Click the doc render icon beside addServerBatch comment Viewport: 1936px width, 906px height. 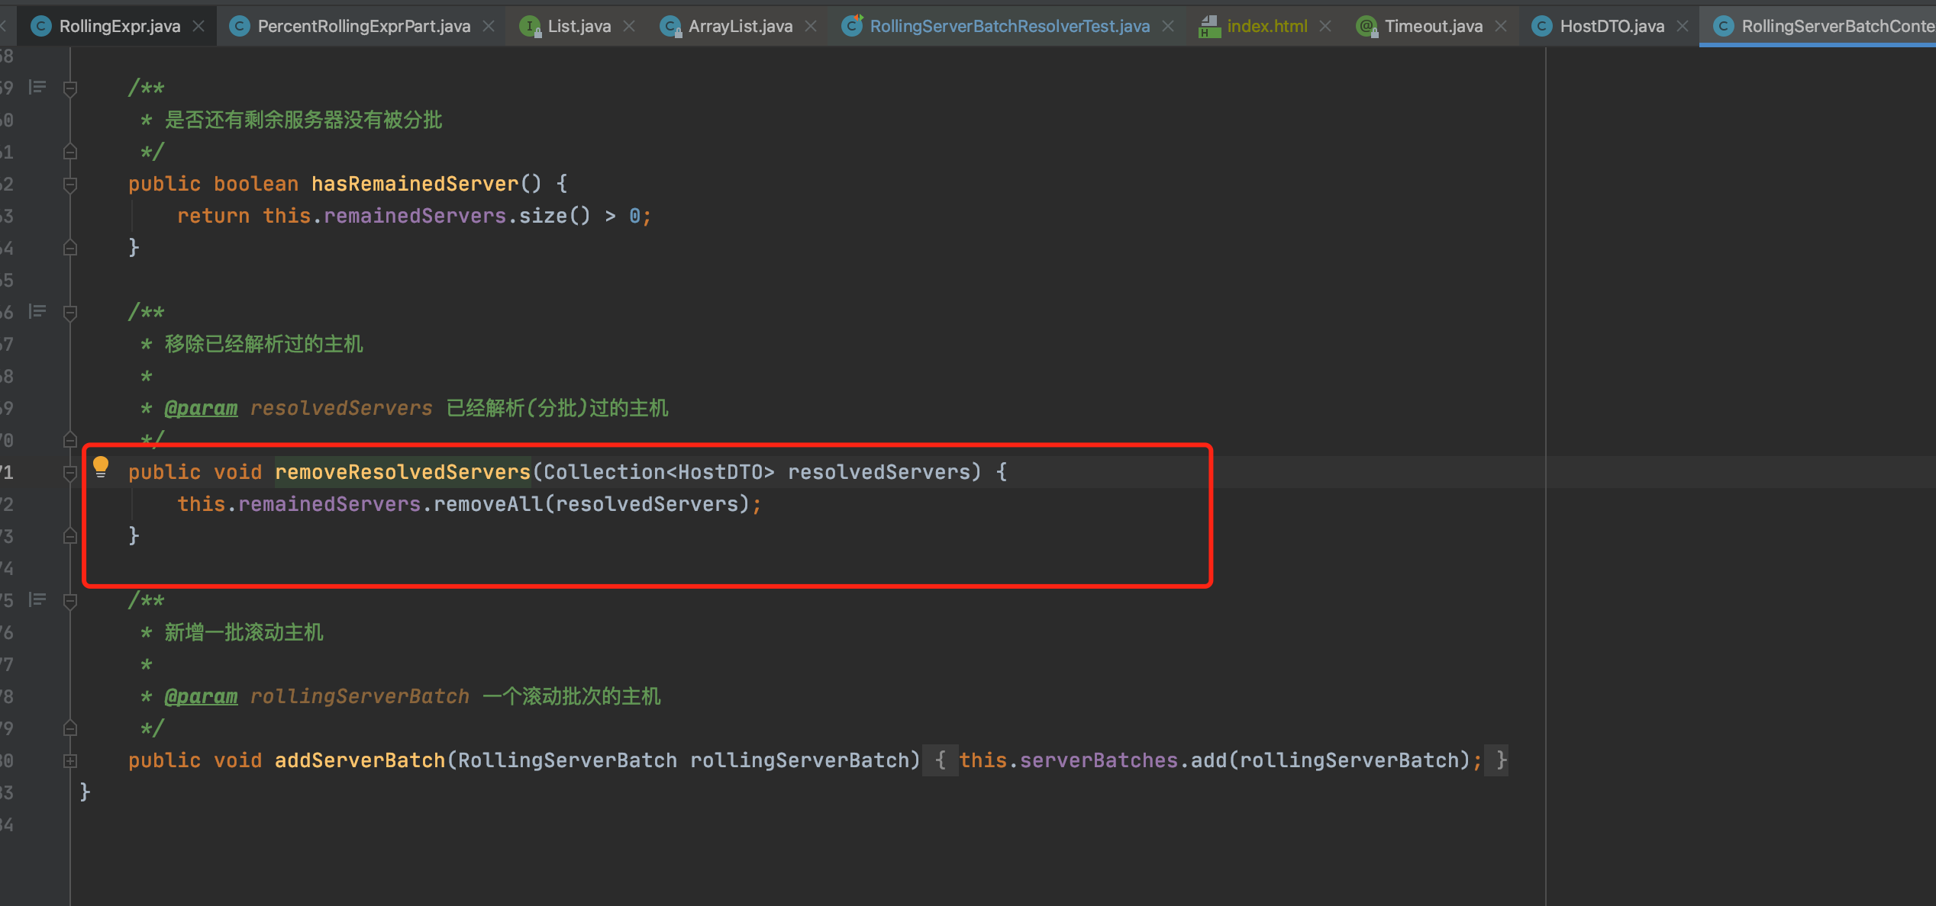click(37, 599)
